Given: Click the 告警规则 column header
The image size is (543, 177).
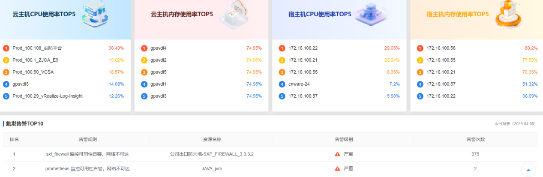Looking at the screenshot, I should point(87,139).
